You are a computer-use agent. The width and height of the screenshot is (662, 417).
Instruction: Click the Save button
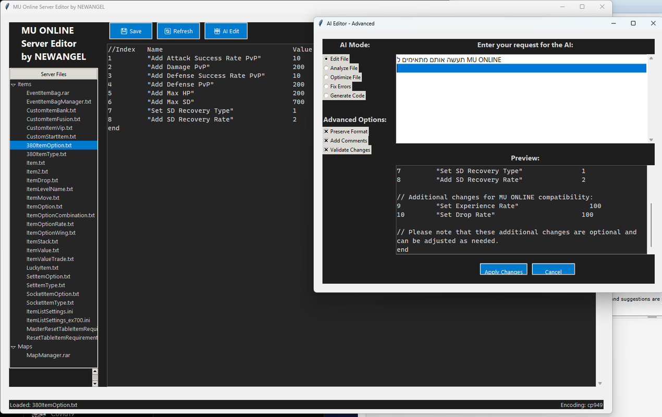click(131, 31)
